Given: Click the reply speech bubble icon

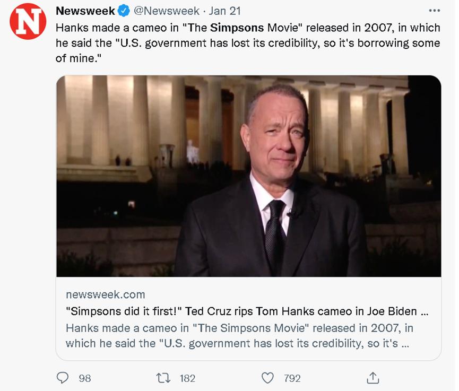Looking at the screenshot, I should pos(63,378).
